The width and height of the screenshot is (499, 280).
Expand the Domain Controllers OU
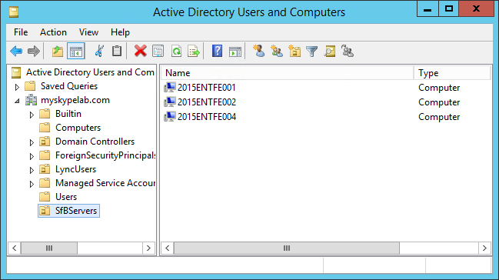(x=32, y=142)
